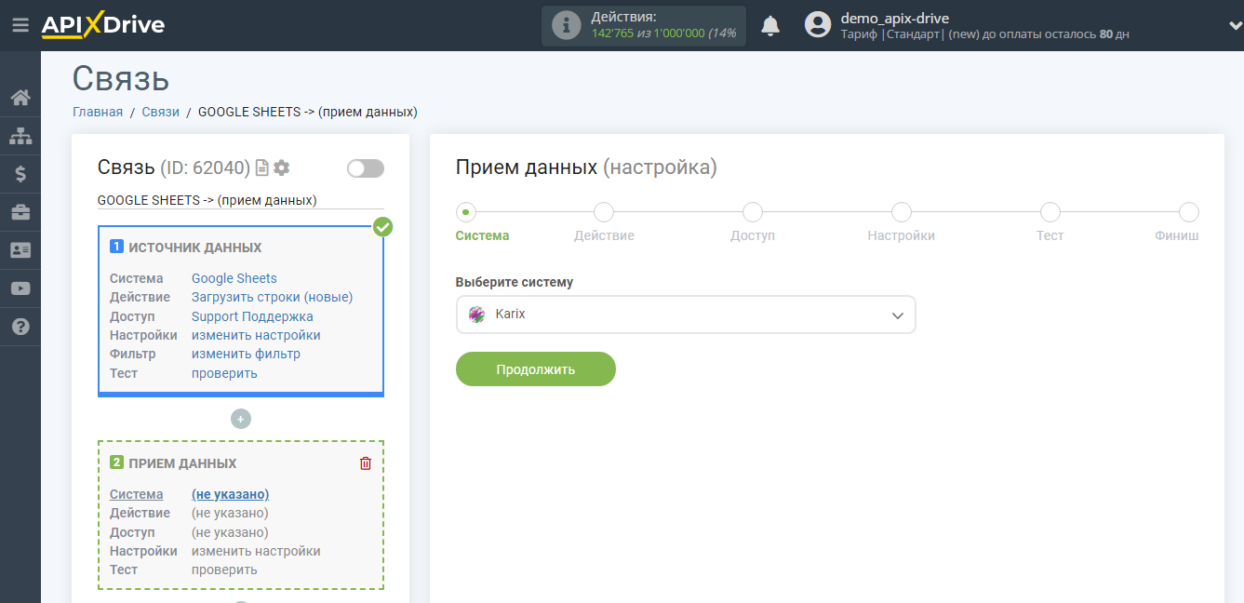The height and width of the screenshot is (603, 1244).
Task: Open the Связи breadcrumb link
Action: (161, 112)
